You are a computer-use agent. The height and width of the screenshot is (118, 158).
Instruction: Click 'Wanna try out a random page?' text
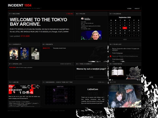click(91, 69)
